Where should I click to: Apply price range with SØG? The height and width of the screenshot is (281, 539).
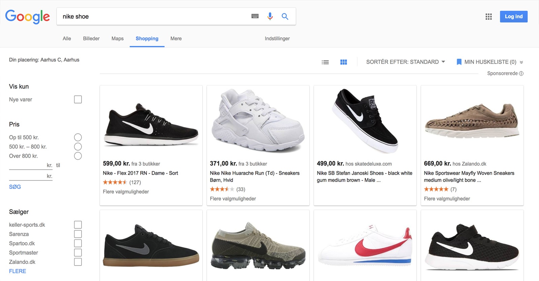pyautogui.click(x=15, y=187)
